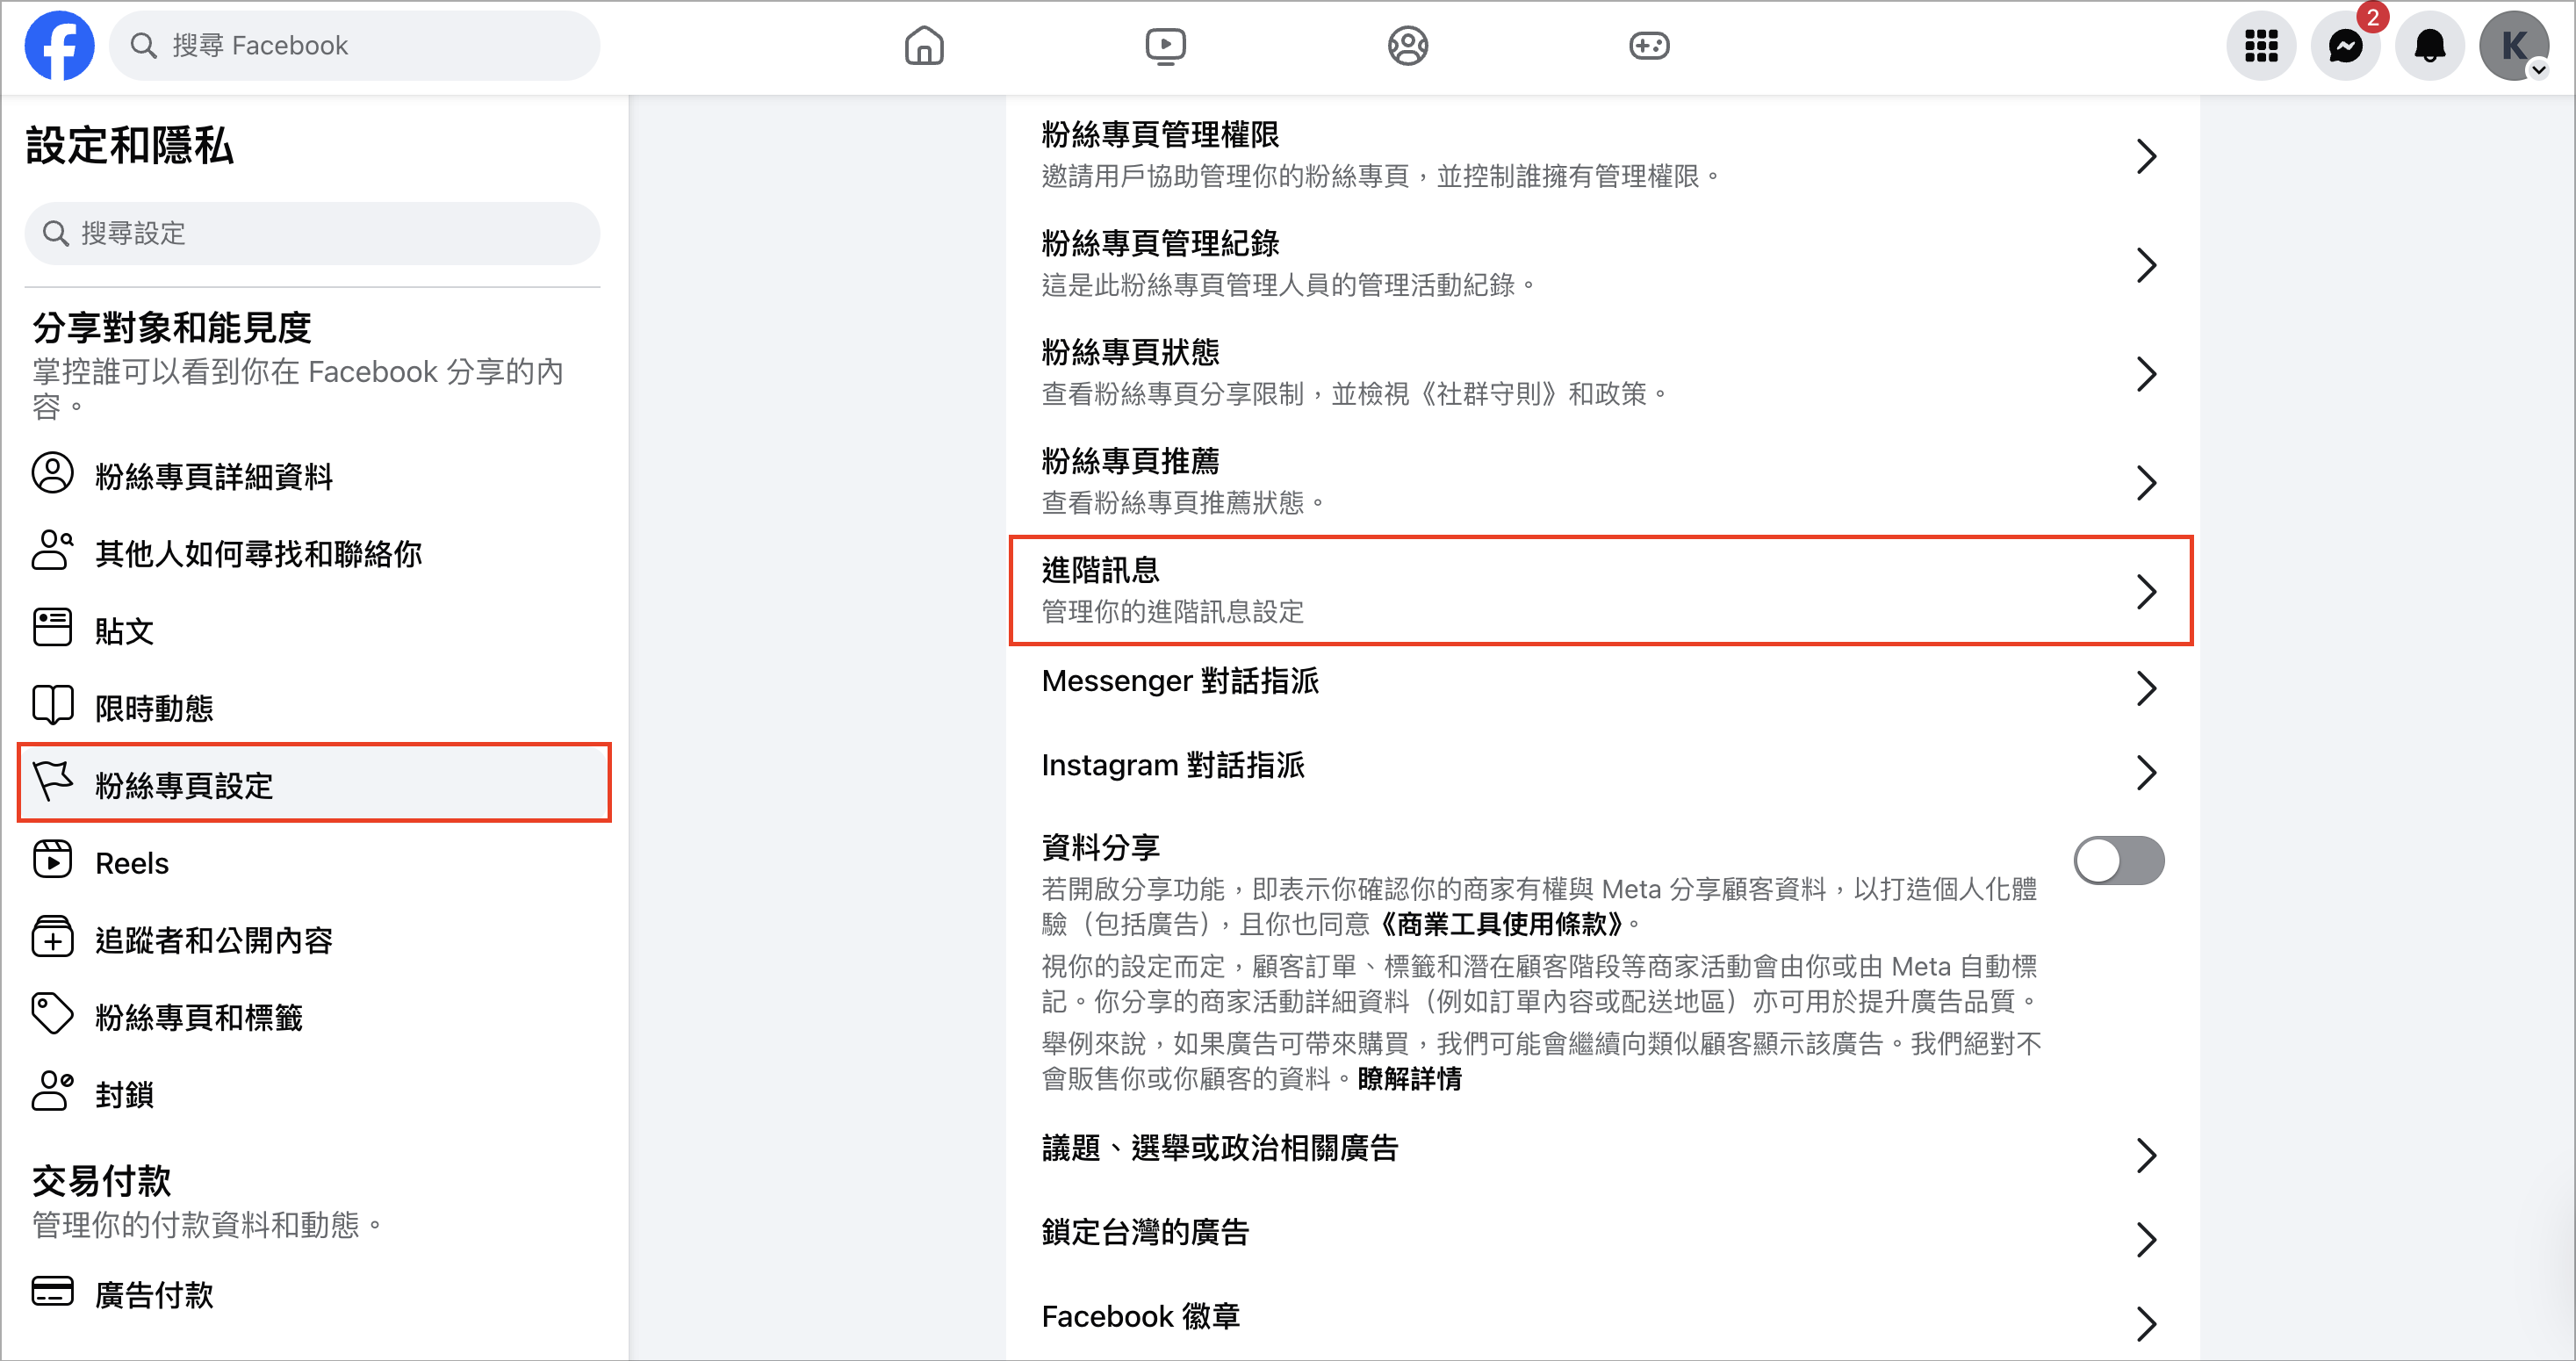This screenshot has height=1361, width=2576.
Task: Expand 粉絲專頁管理紀錄 with its chevron
Action: (x=2146, y=265)
